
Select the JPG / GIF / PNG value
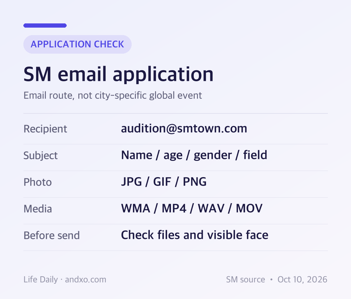(x=163, y=182)
